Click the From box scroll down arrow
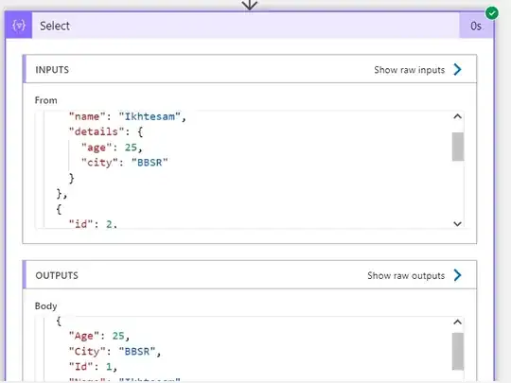The image size is (511, 383). [x=458, y=224]
